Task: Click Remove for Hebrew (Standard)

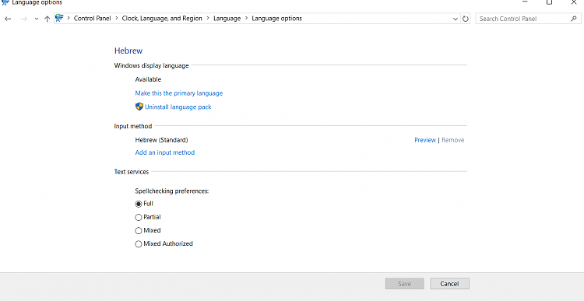Action: click(453, 140)
